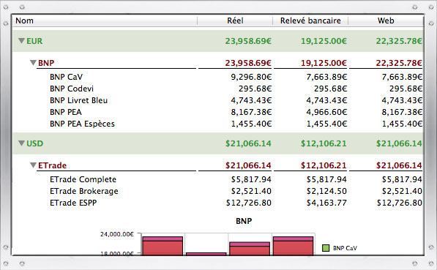Select the BNP CaV account row

(x=217, y=77)
